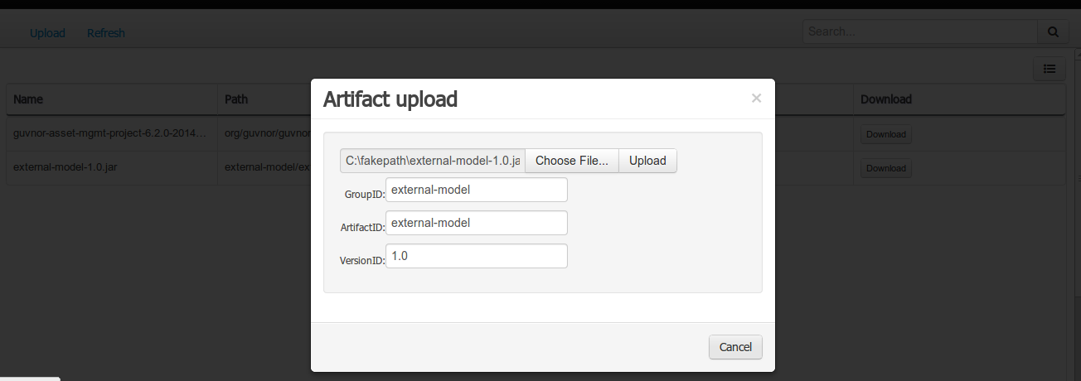Focus the Search text box
The image size is (1081, 381).
tap(919, 31)
